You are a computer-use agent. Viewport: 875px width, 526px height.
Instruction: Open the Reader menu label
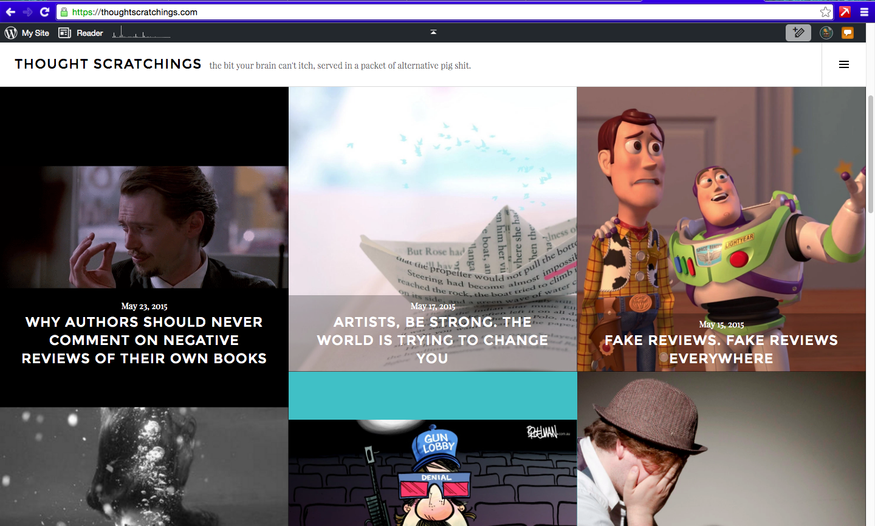pyautogui.click(x=90, y=33)
